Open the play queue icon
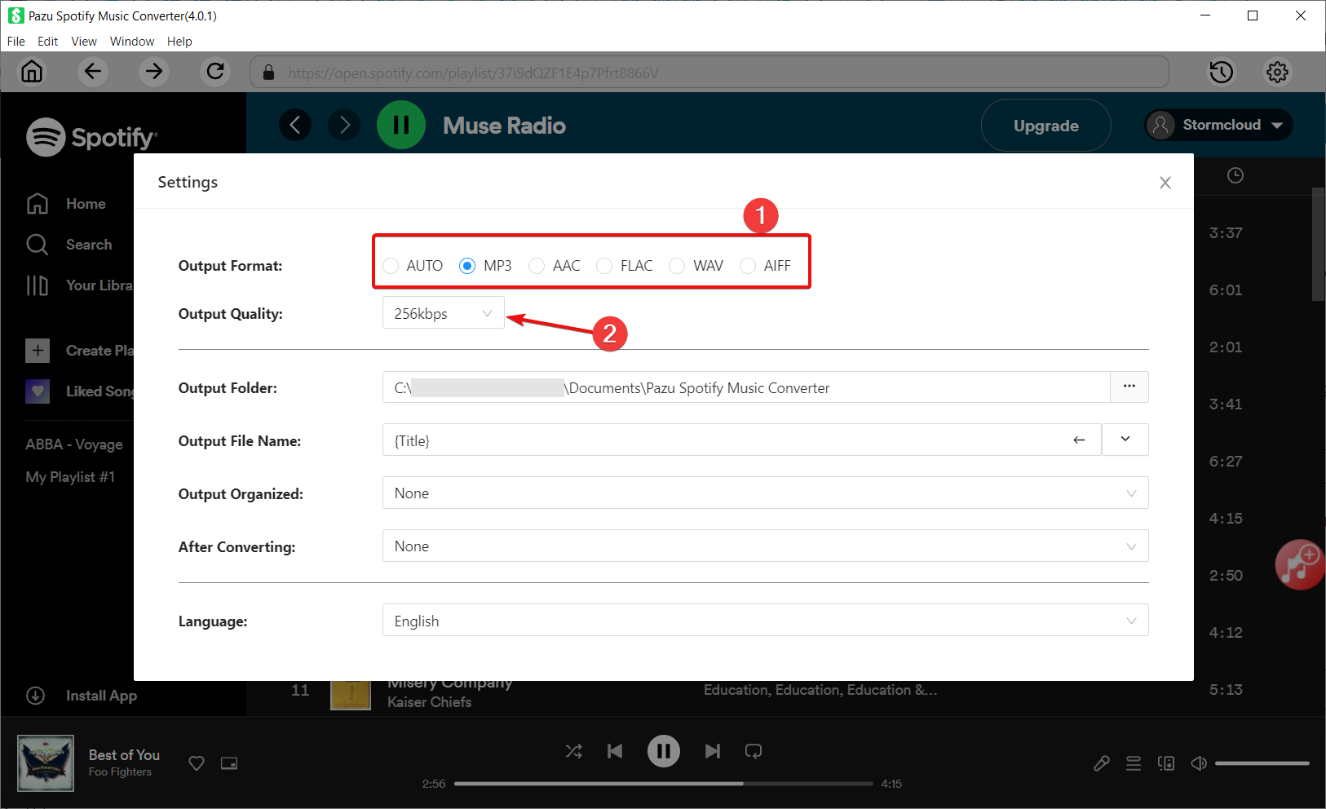Image resolution: width=1326 pixels, height=809 pixels. tap(1134, 763)
